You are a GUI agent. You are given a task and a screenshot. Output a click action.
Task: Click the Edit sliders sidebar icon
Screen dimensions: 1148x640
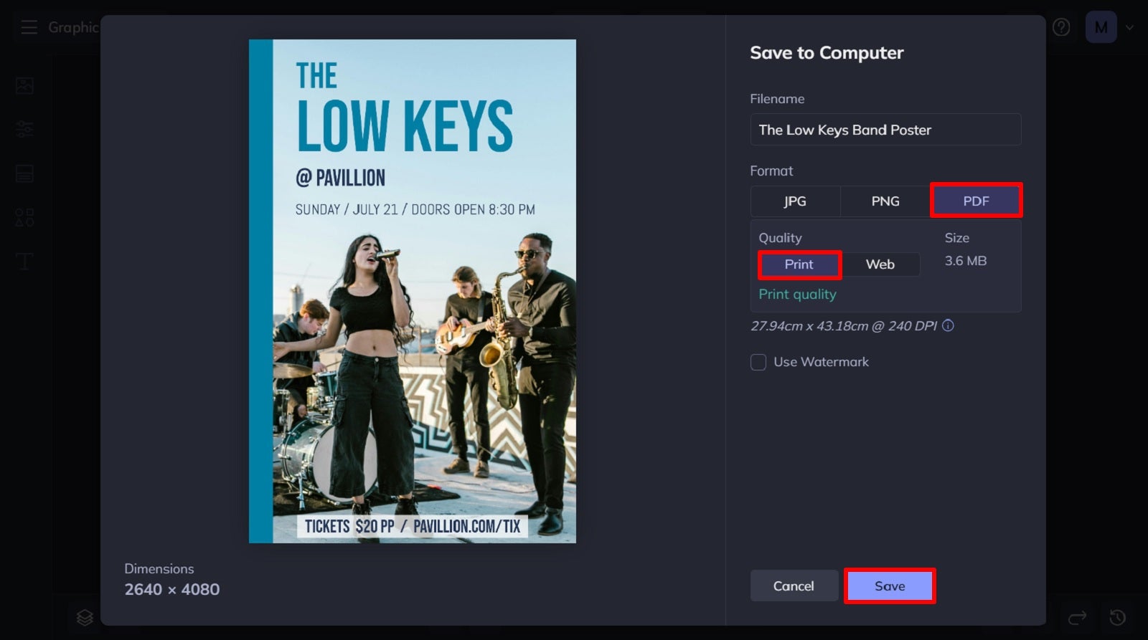pos(24,130)
